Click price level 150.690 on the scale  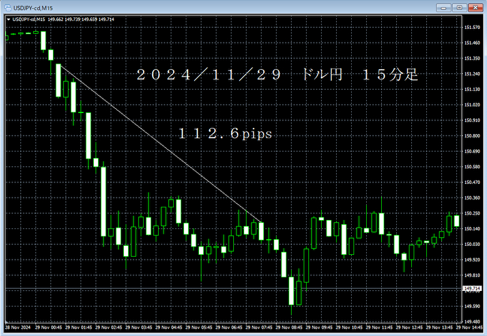point(472,151)
